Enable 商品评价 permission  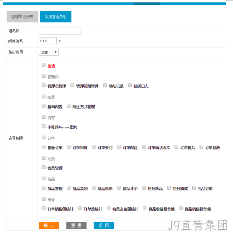(x=119, y=188)
